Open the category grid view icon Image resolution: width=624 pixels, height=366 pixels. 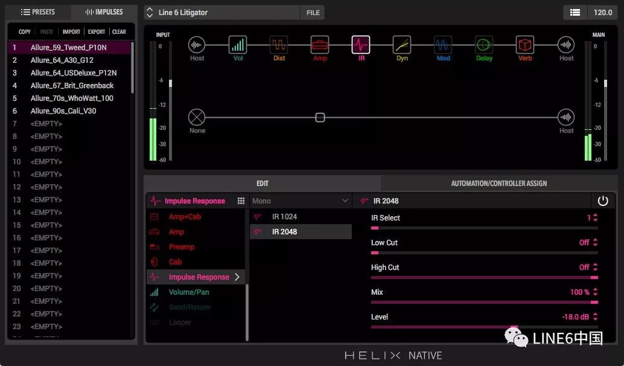[241, 201]
